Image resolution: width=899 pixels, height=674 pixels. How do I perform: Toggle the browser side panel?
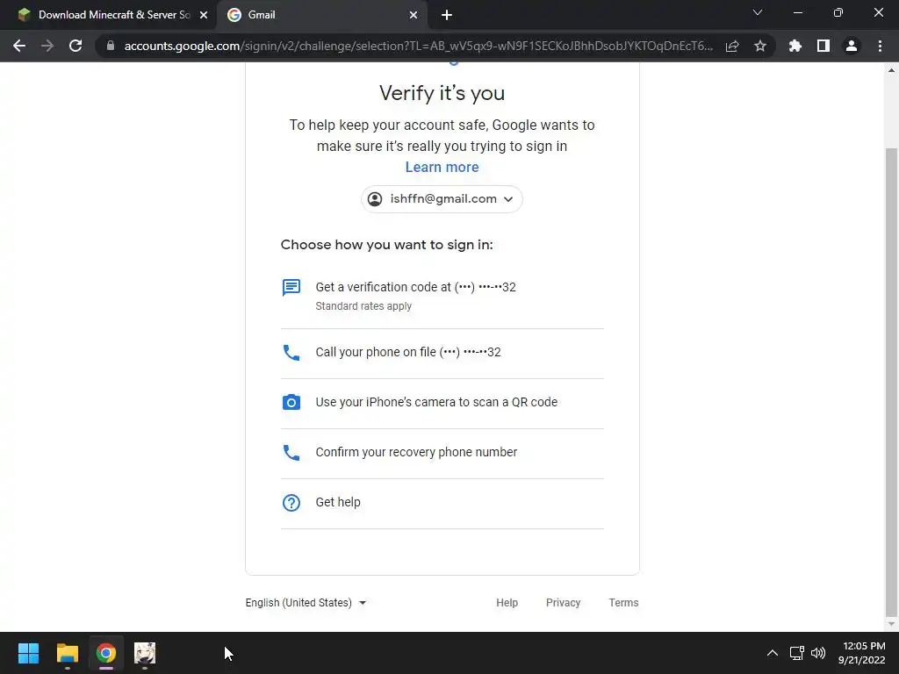coord(823,46)
